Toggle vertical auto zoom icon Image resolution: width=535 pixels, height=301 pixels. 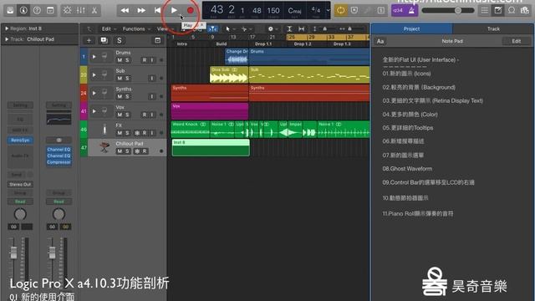289,29
